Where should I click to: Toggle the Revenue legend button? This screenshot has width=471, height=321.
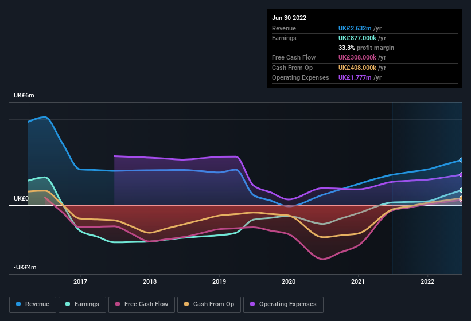click(x=33, y=304)
